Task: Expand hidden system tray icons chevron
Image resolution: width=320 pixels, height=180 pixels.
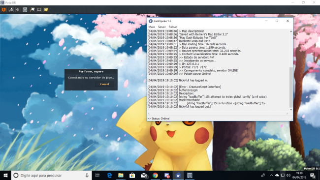Action: 271,175
